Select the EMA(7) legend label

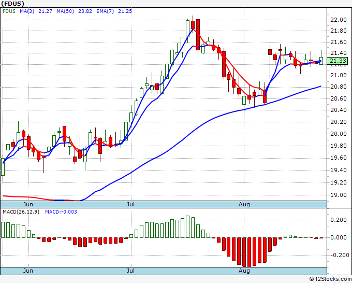[x=105, y=11]
